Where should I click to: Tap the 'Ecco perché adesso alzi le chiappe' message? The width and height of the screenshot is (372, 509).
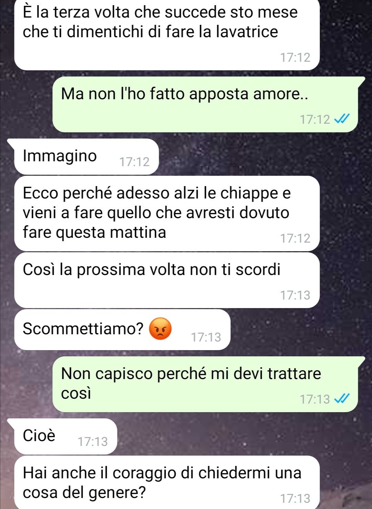click(x=167, y=213)
